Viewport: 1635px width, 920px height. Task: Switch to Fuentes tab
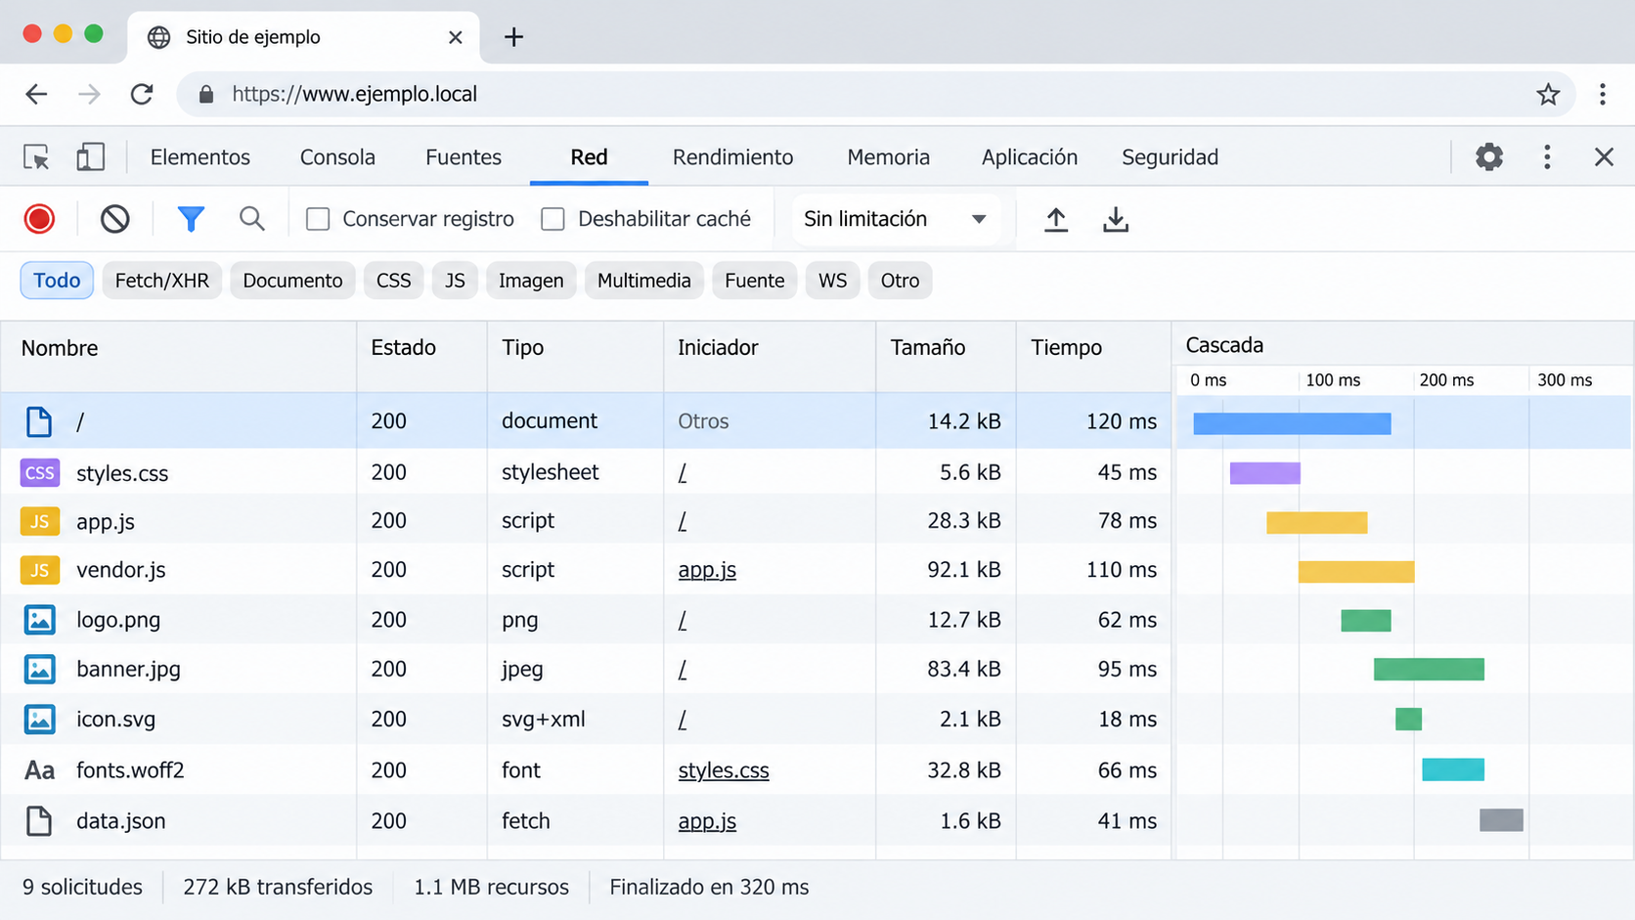[464, 157]
